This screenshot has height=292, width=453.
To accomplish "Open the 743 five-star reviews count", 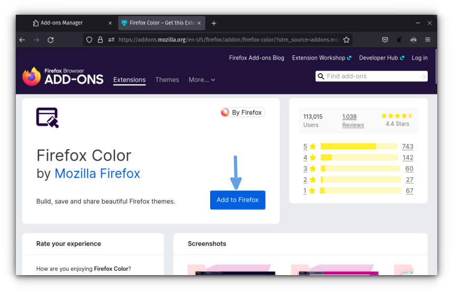I will (407, 147).
